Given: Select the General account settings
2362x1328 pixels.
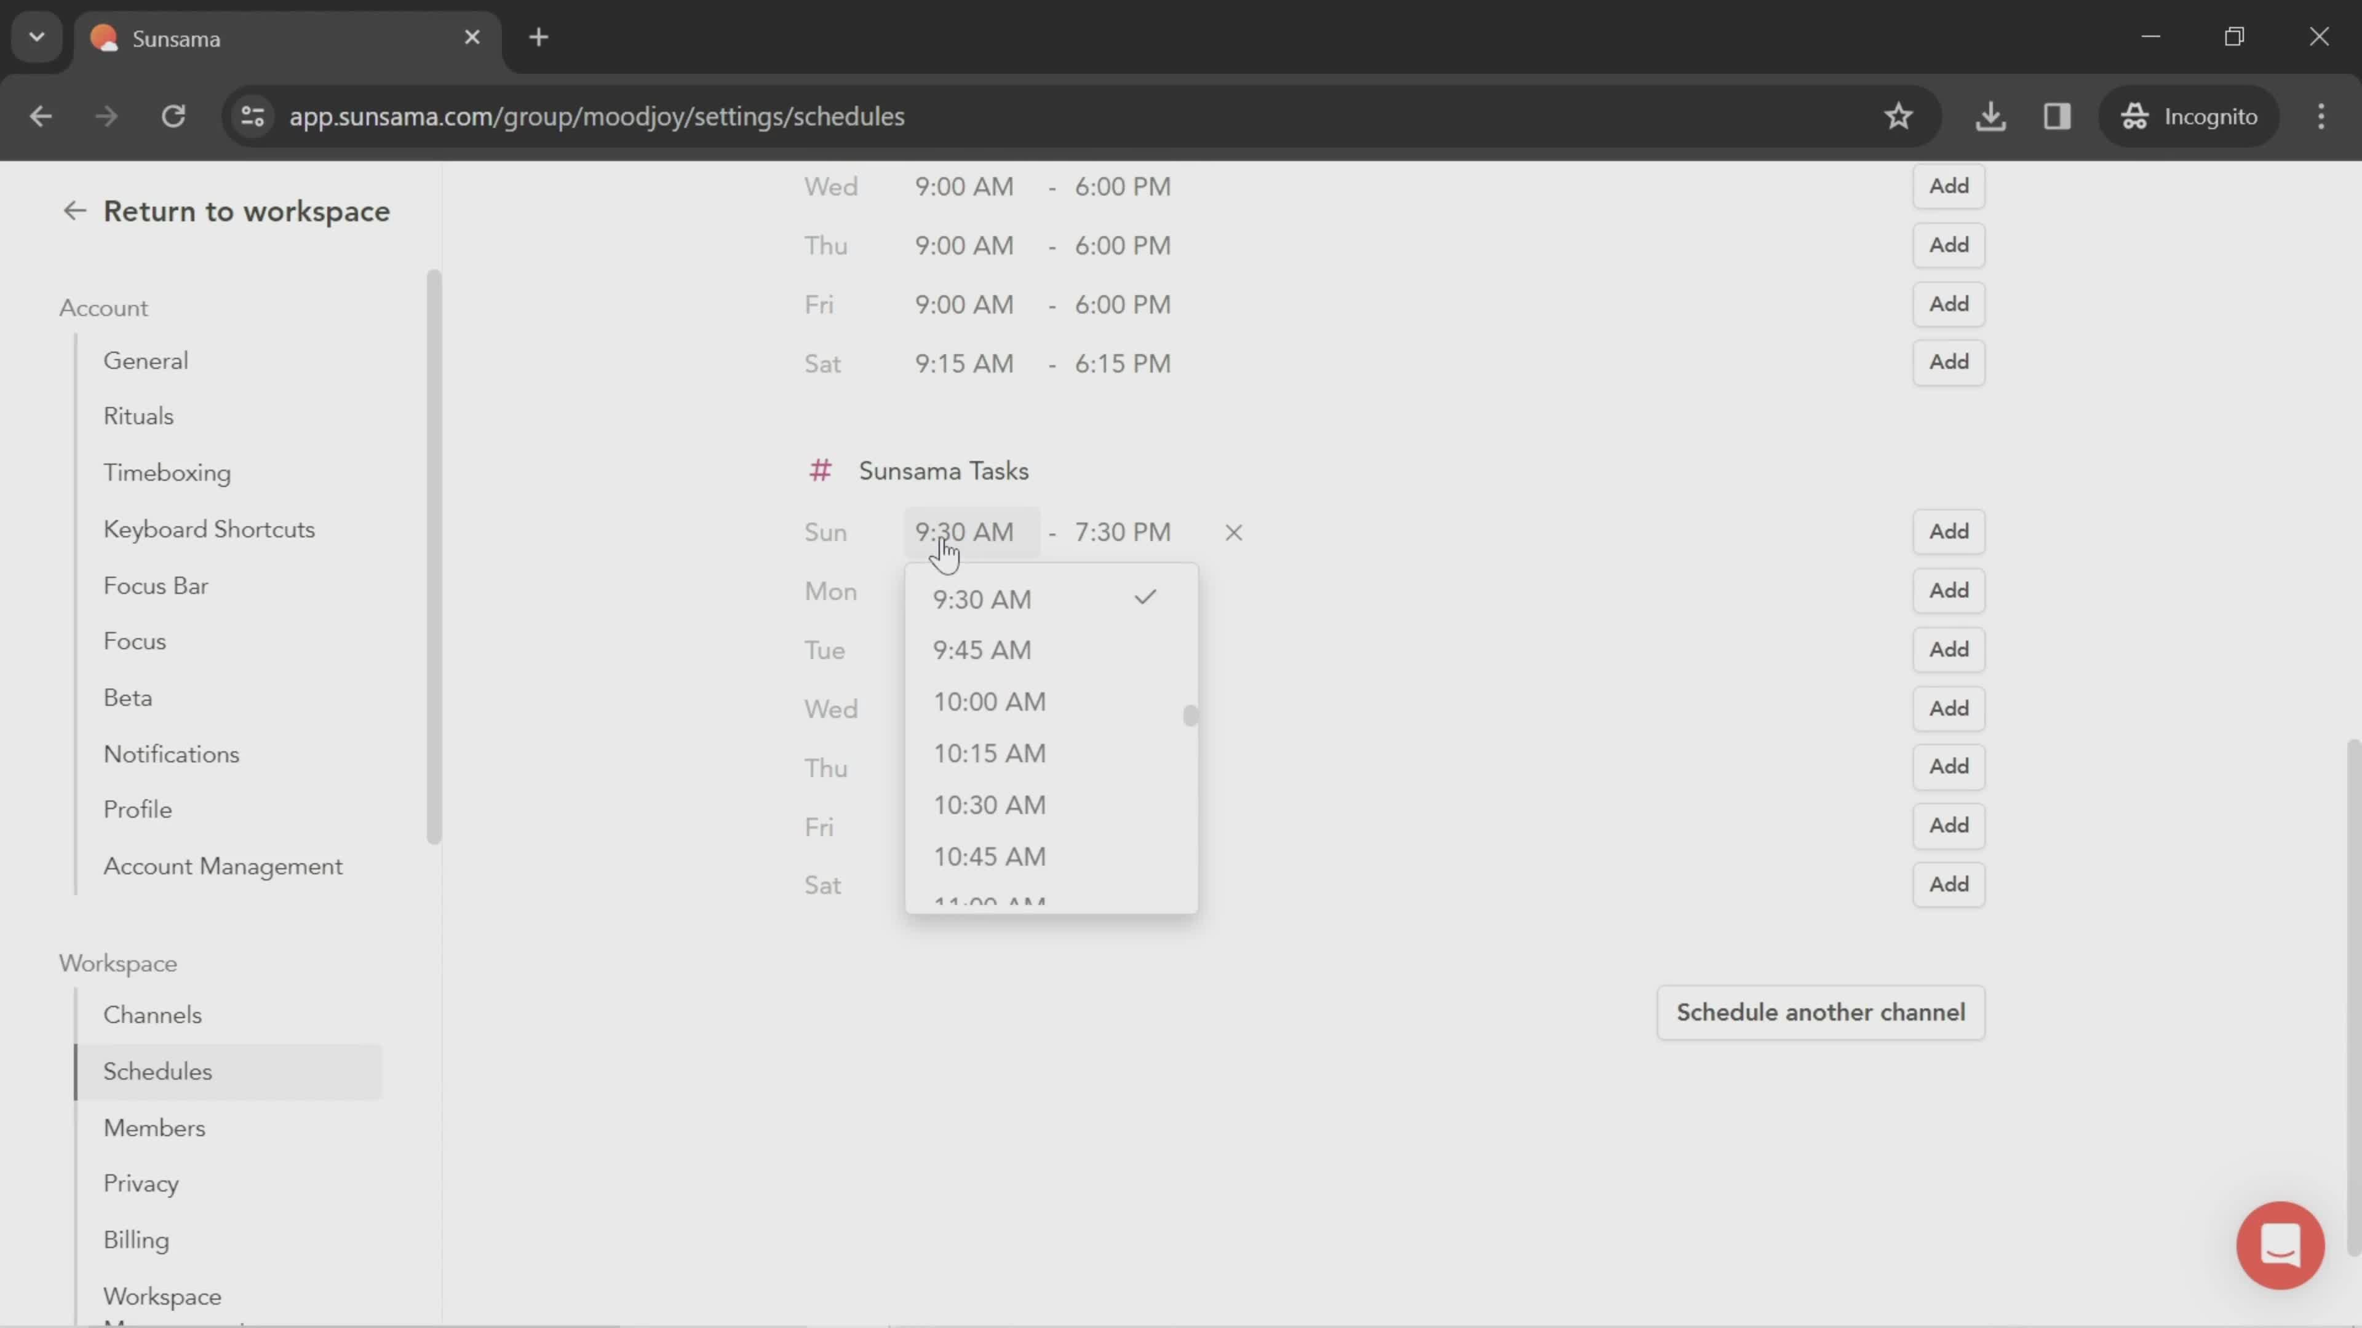Looking at the screenshot, I should [145, 360].
